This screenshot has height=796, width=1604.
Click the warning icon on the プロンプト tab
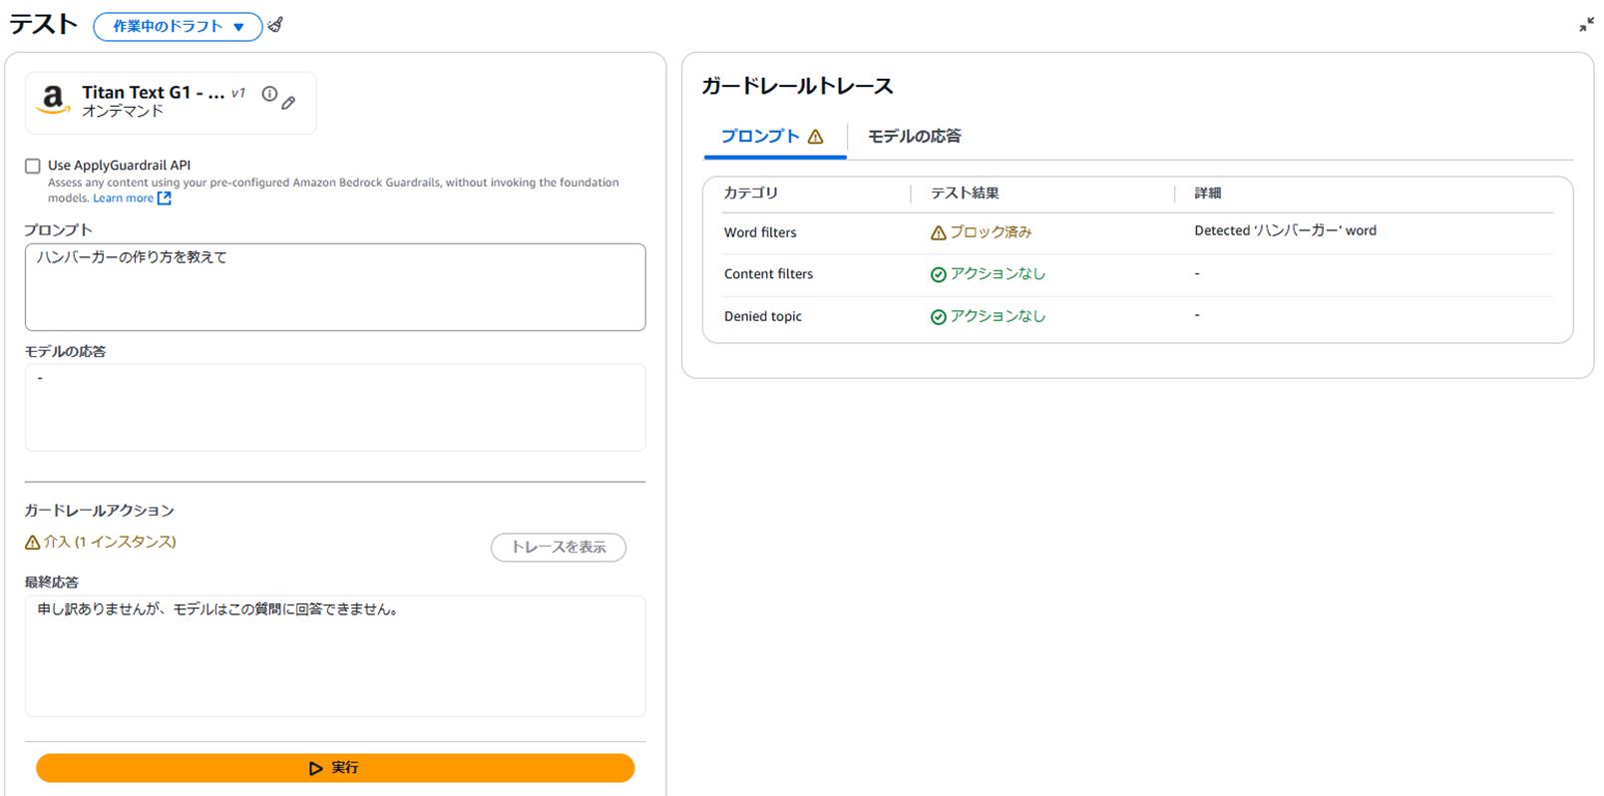(x=816, y=137)
